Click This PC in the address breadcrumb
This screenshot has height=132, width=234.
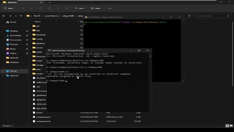[37, 16]
